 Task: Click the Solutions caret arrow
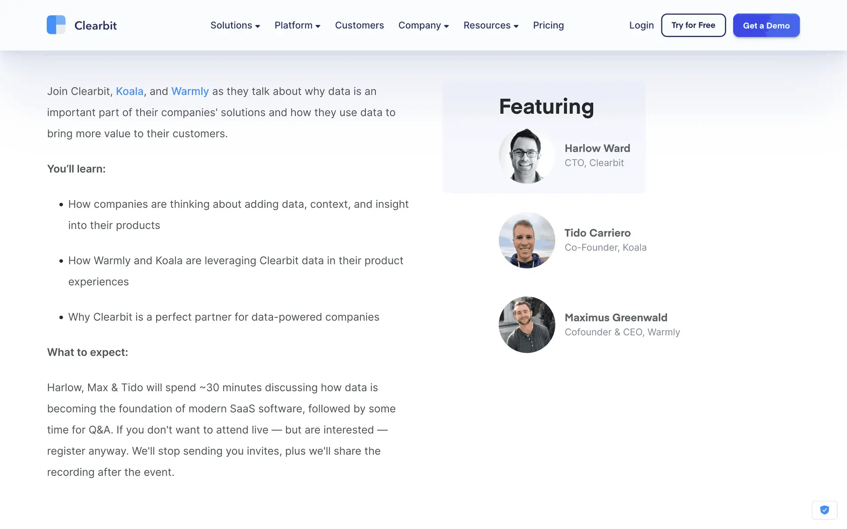click(x=258, y=26)
